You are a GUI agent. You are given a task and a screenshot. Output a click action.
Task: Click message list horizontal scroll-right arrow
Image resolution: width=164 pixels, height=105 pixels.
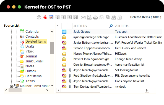(x=147, y=90)
